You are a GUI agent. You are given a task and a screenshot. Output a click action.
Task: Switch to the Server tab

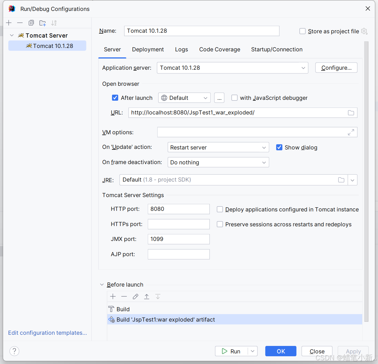pos(112,49)
